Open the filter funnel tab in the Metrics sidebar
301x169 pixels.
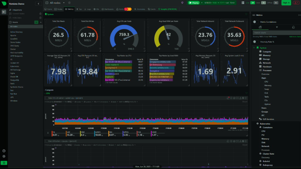coord(277,27)
